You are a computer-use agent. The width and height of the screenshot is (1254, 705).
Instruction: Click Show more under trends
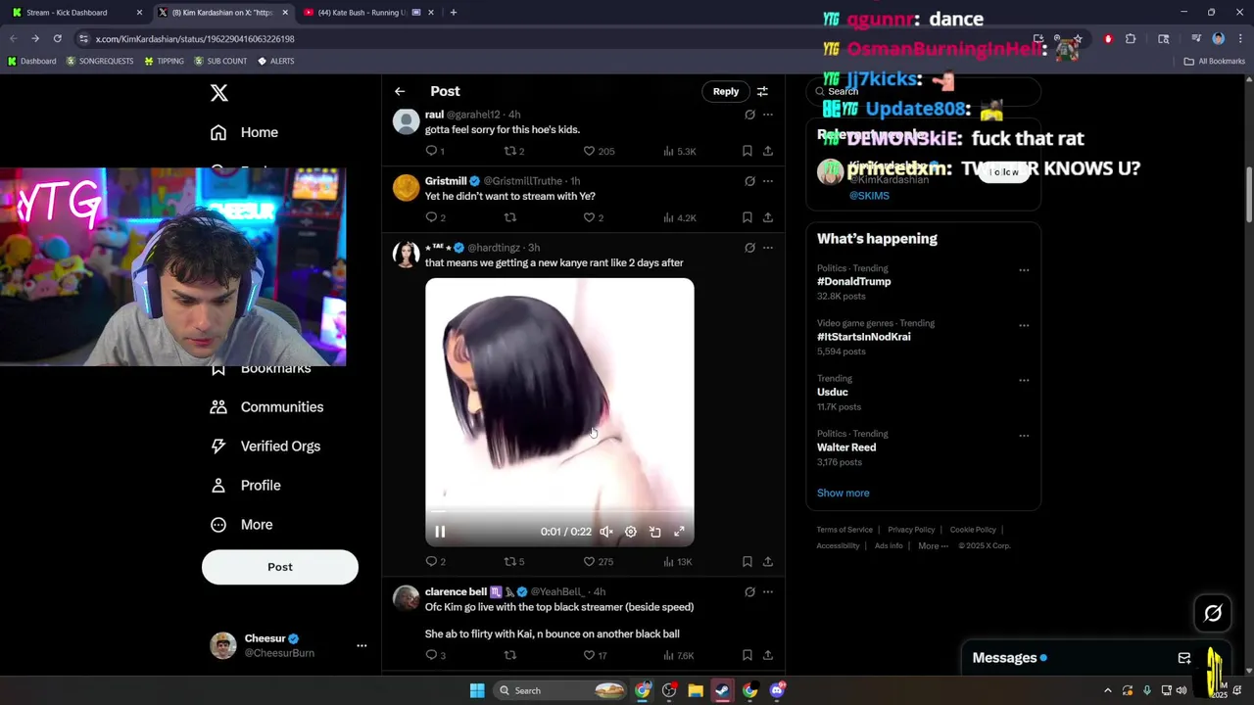pyautogui.click(x=844, y=493)
